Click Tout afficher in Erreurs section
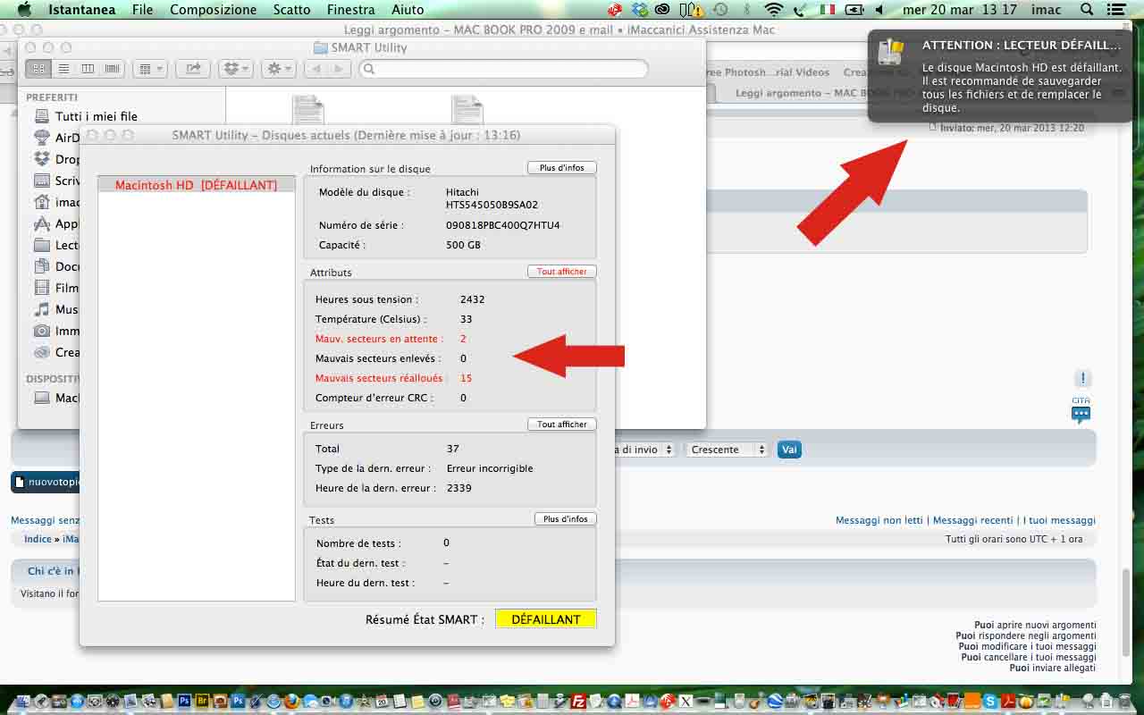This screenshot has height=715, width=1144. pyautogui.click(x=561, y=425)
